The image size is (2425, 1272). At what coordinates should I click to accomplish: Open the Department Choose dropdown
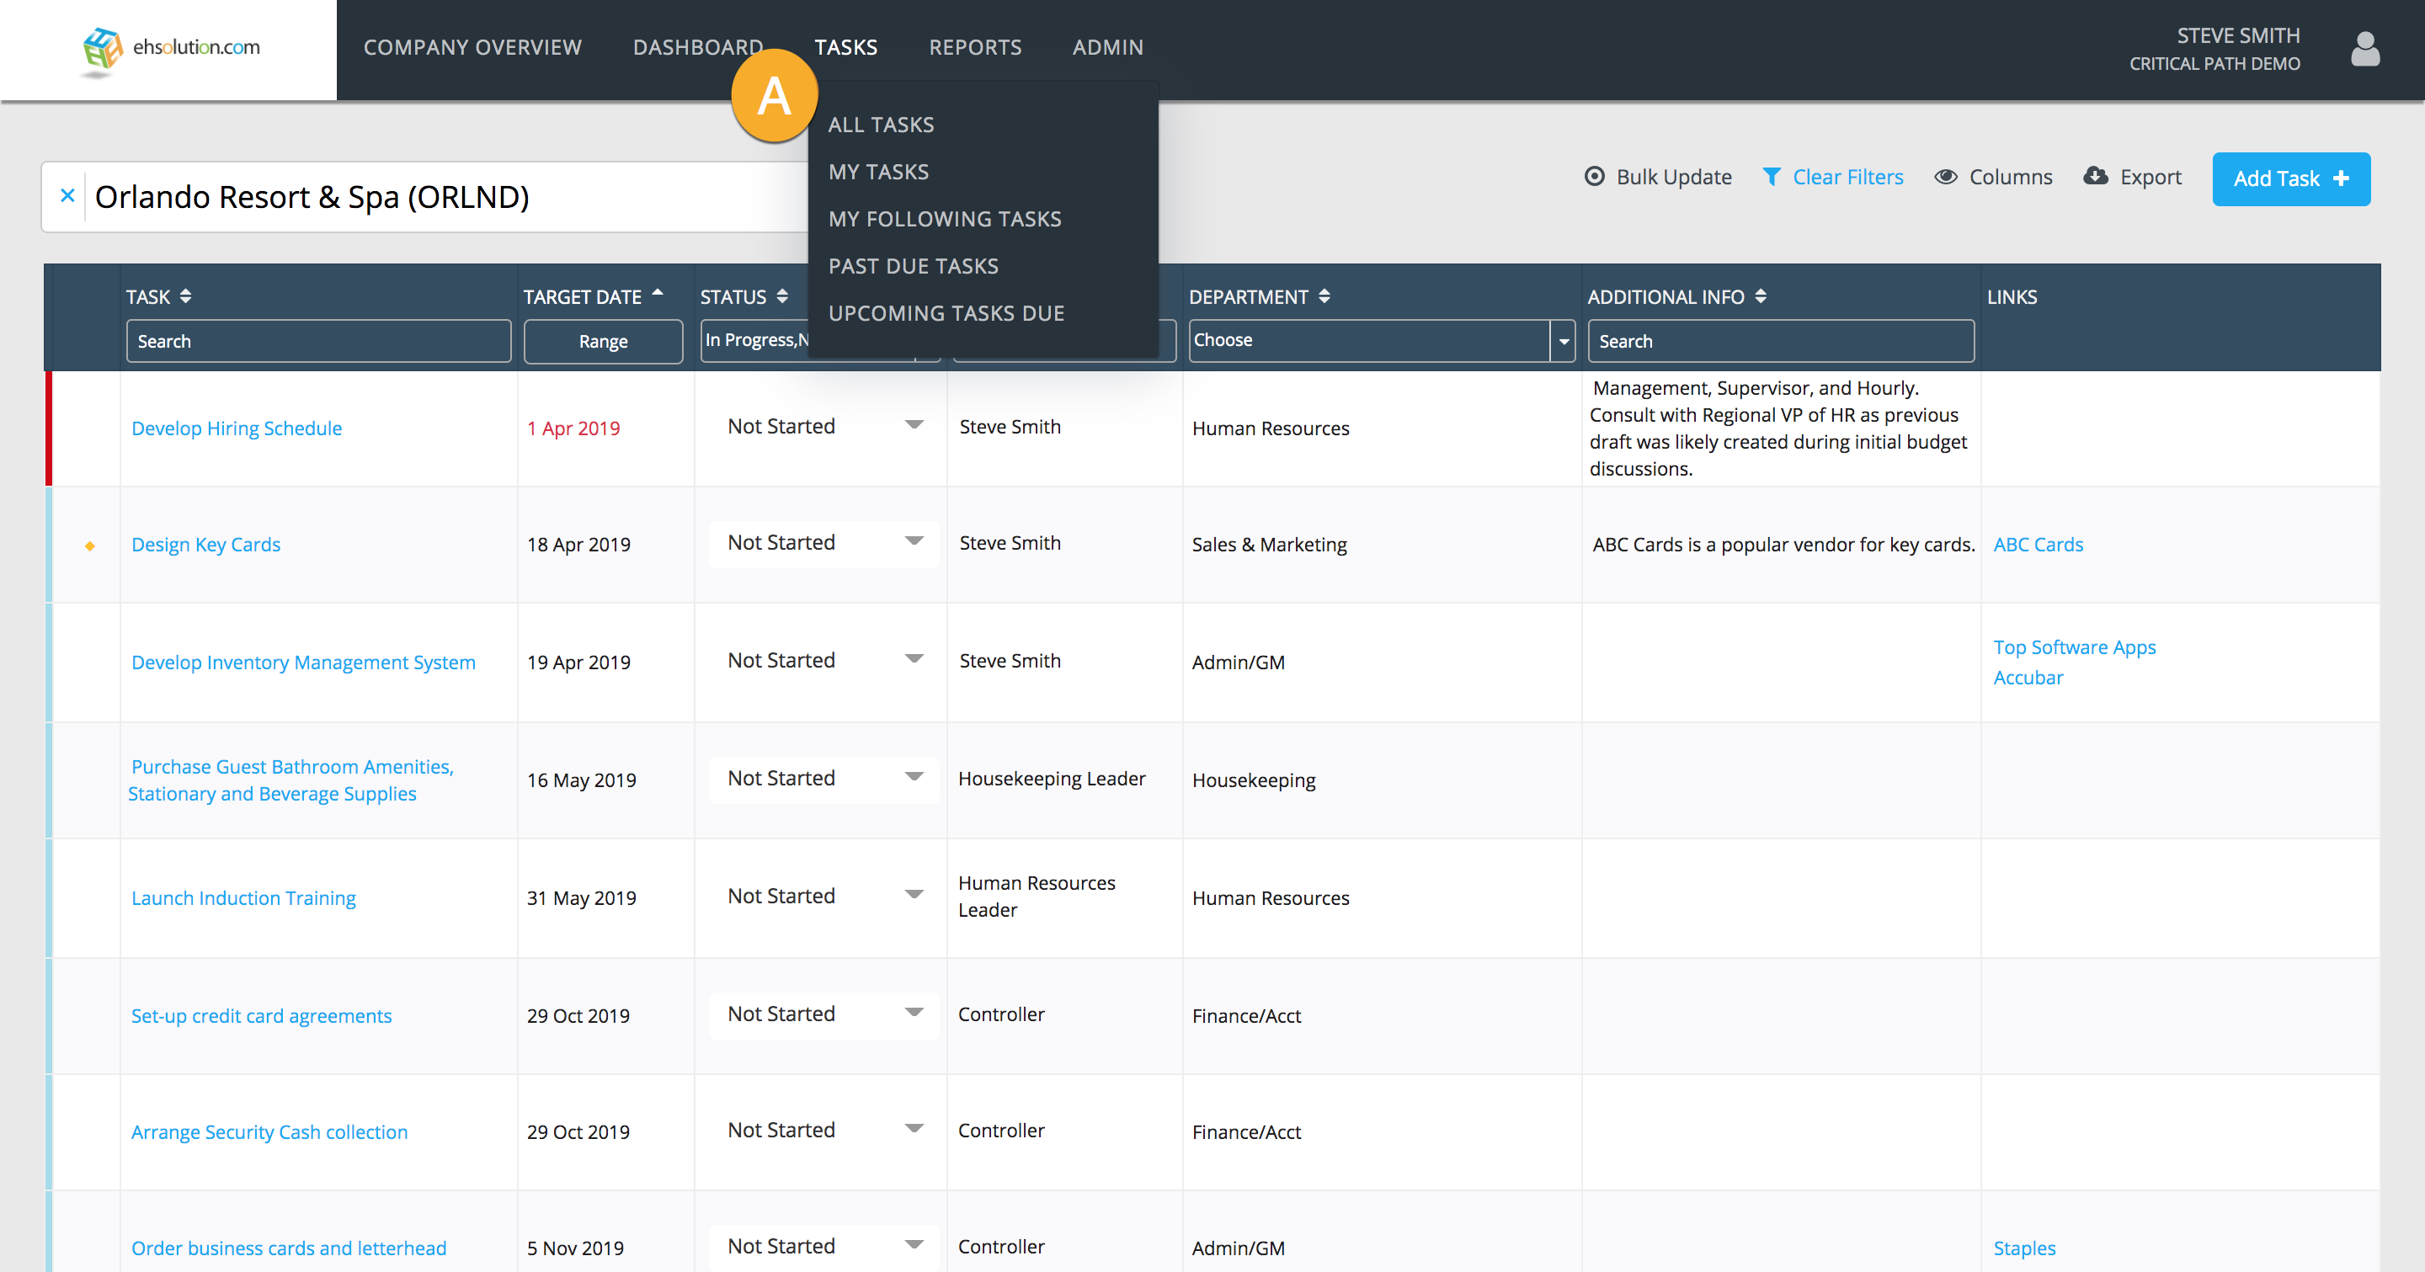pos(1381,341)
